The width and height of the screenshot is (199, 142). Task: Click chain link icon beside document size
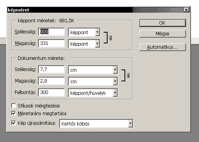pyautogui.click(x=128, y=75)
